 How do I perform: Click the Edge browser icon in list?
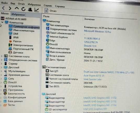48,40
